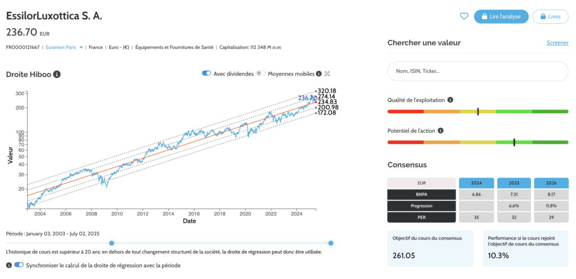The image size is (576, 279).
Task: Expand chart with the fullscreen icon
Action: click(x=327, y=74)
